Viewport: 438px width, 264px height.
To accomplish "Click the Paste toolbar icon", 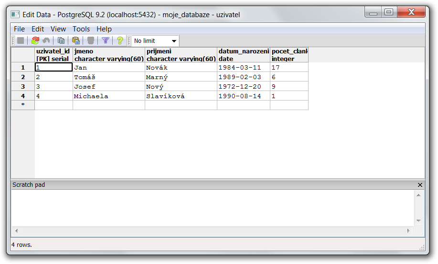I will pos(75,41).
